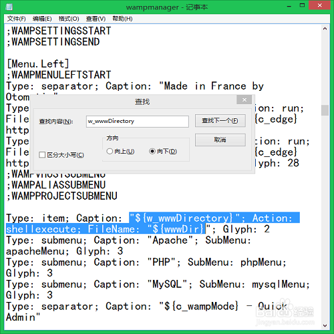Click the 取消 button in Find dialog
334x334 pixels.
[220, 140]
